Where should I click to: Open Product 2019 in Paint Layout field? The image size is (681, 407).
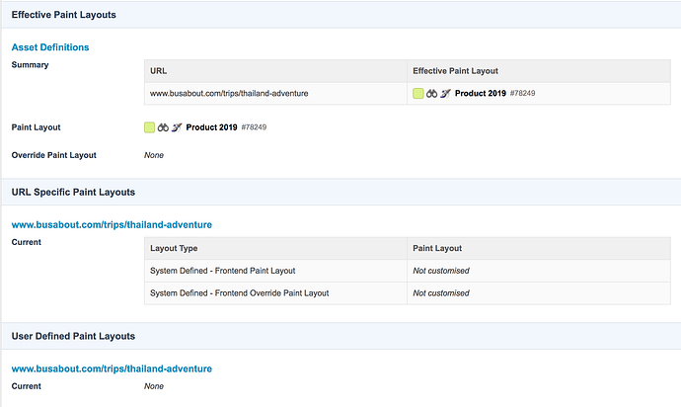point(210,127)
